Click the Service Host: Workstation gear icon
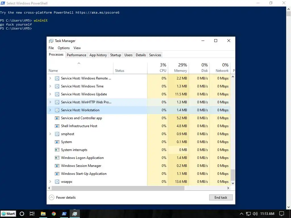The height and width of the screenshot is (218, 291). 57,110
